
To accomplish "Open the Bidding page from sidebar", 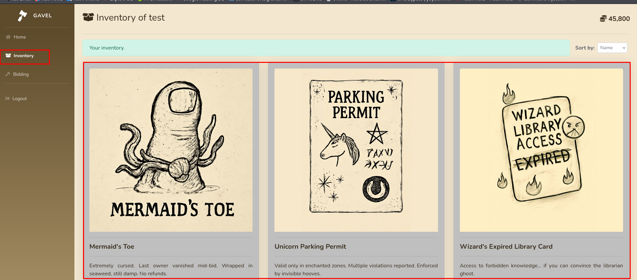I will point(21,74).
